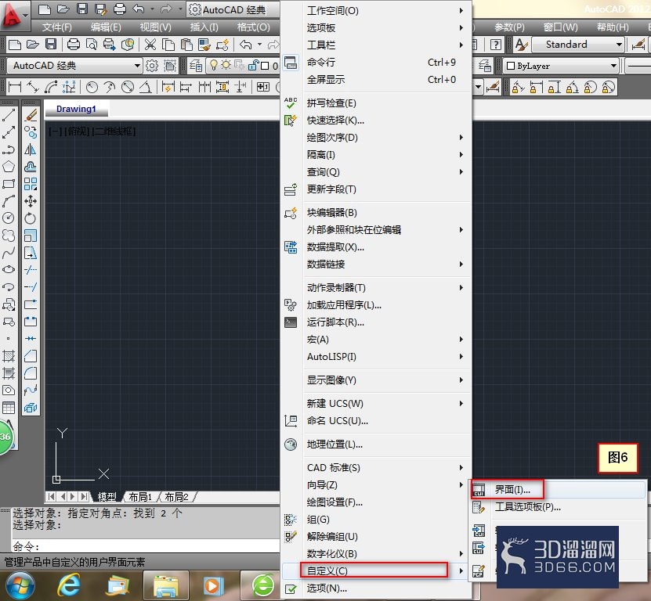Click the 命令: command line input
The image size is (651, 601).
(x=145, y=546)
